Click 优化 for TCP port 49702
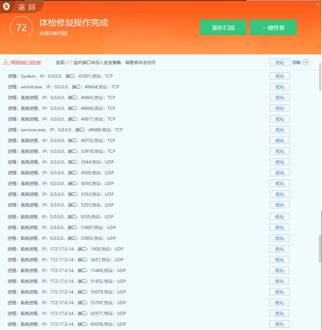Viewport: 322px width, 330px height. (x=280, y=141)
